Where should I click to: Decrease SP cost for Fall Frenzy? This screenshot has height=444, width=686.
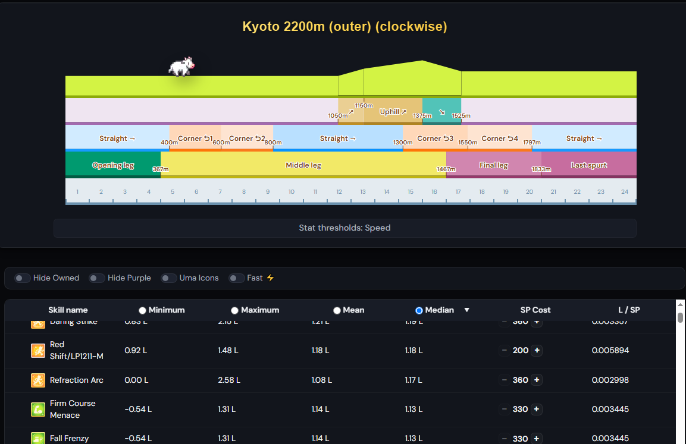pyautogui.click(x=505, y=438)
